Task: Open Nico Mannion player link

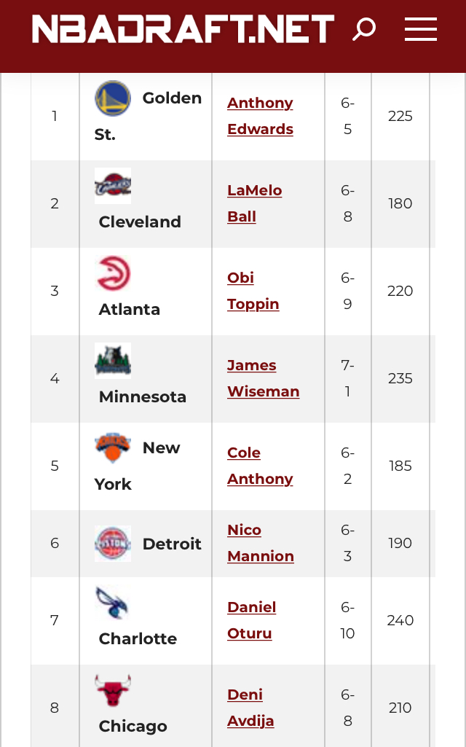Action: pyautogui.click(x=261, y=543)
